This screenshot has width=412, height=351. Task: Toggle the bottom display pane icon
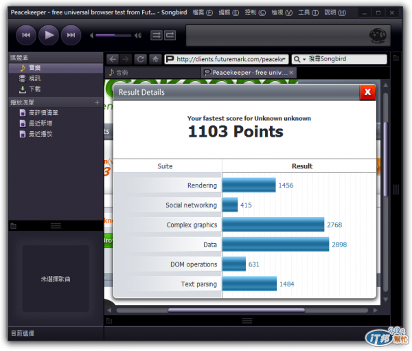[x=109, y=321]
